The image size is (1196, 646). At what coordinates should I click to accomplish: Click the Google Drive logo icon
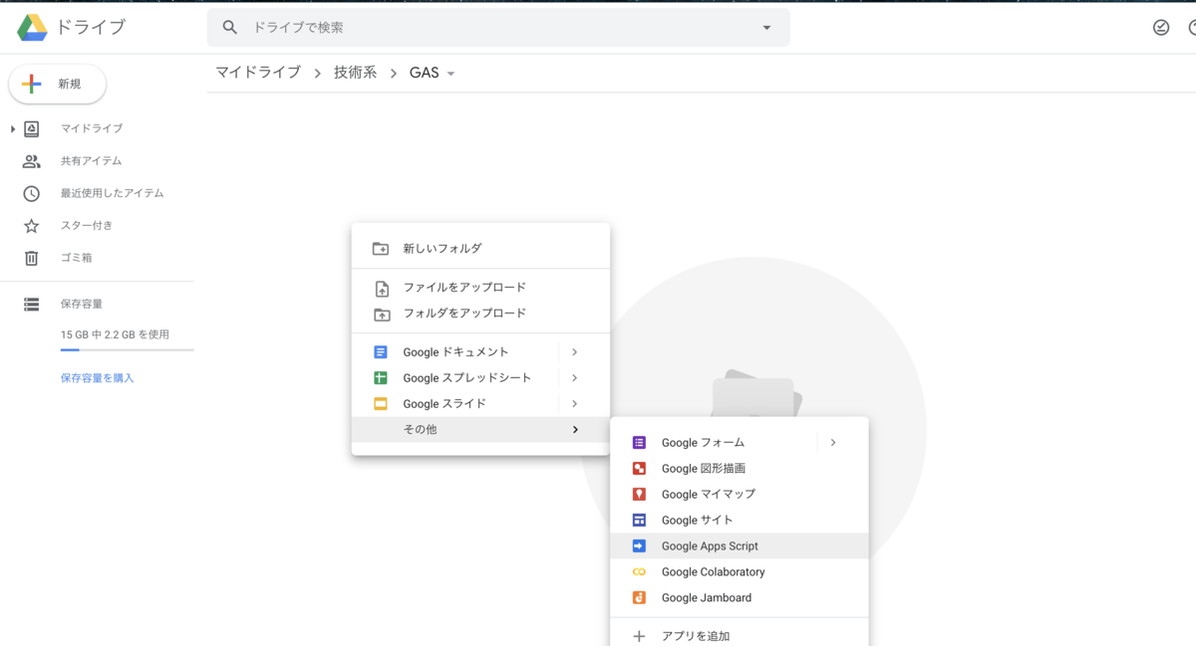[33, 28]
